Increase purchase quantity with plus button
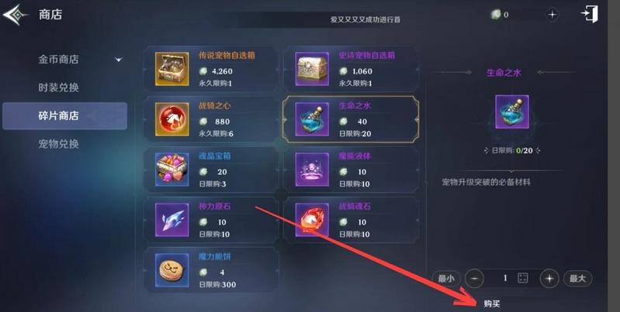Image resolution: width=620 pixels, height=312 pixels. [x=549, y=279]
